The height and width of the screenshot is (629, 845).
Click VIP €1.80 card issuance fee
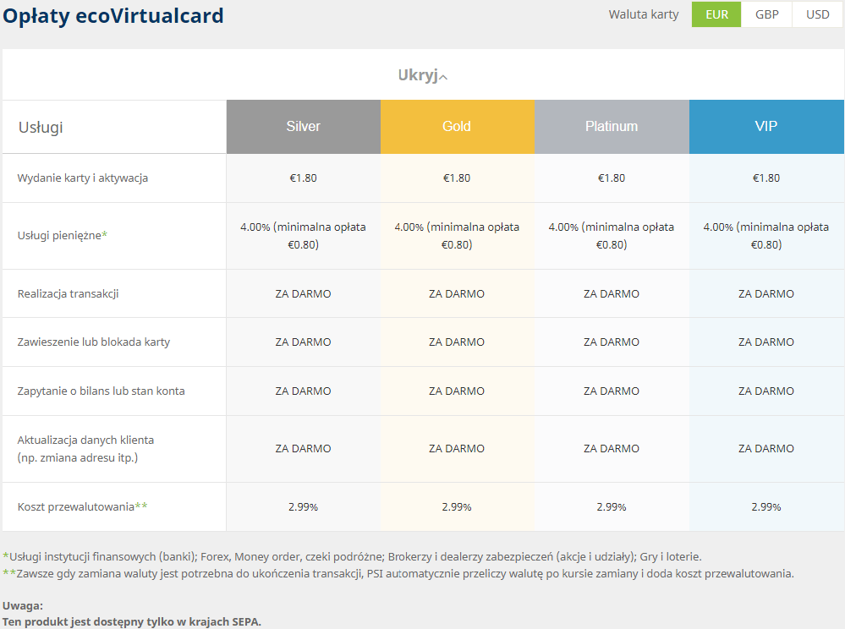point(766,178)
